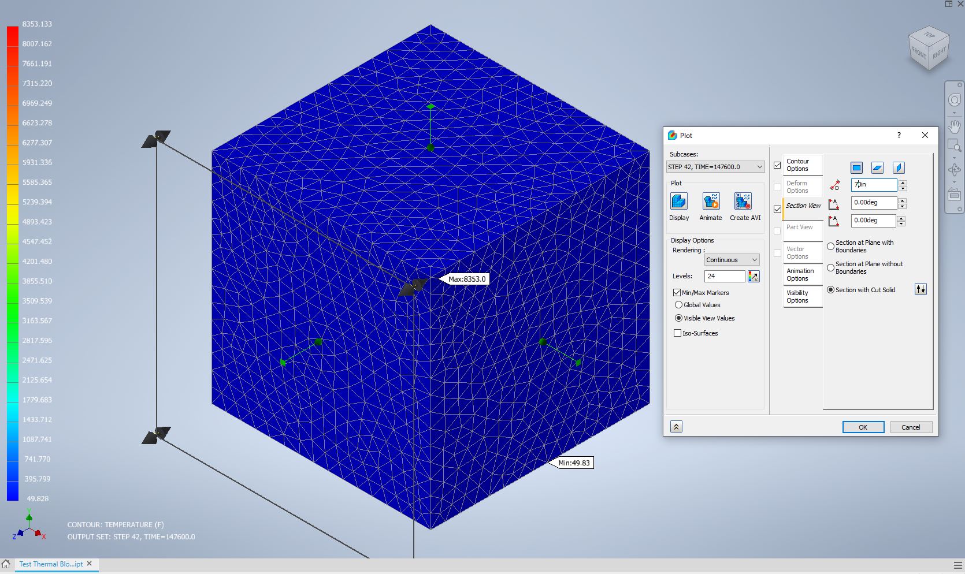Uncheck the Min/Max Markers checkbox
This screenshot has height=574, width=965.
677,293
